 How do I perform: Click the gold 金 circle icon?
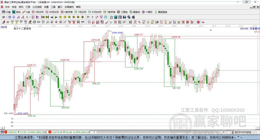(148, 22)
